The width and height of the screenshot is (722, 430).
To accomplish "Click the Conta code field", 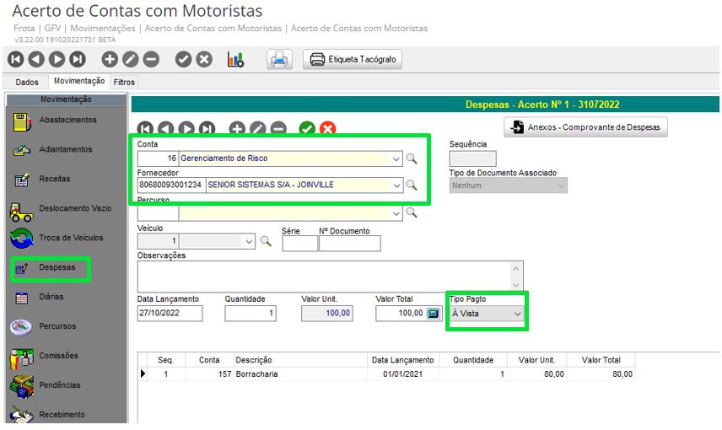I will (x=158, y=159).
